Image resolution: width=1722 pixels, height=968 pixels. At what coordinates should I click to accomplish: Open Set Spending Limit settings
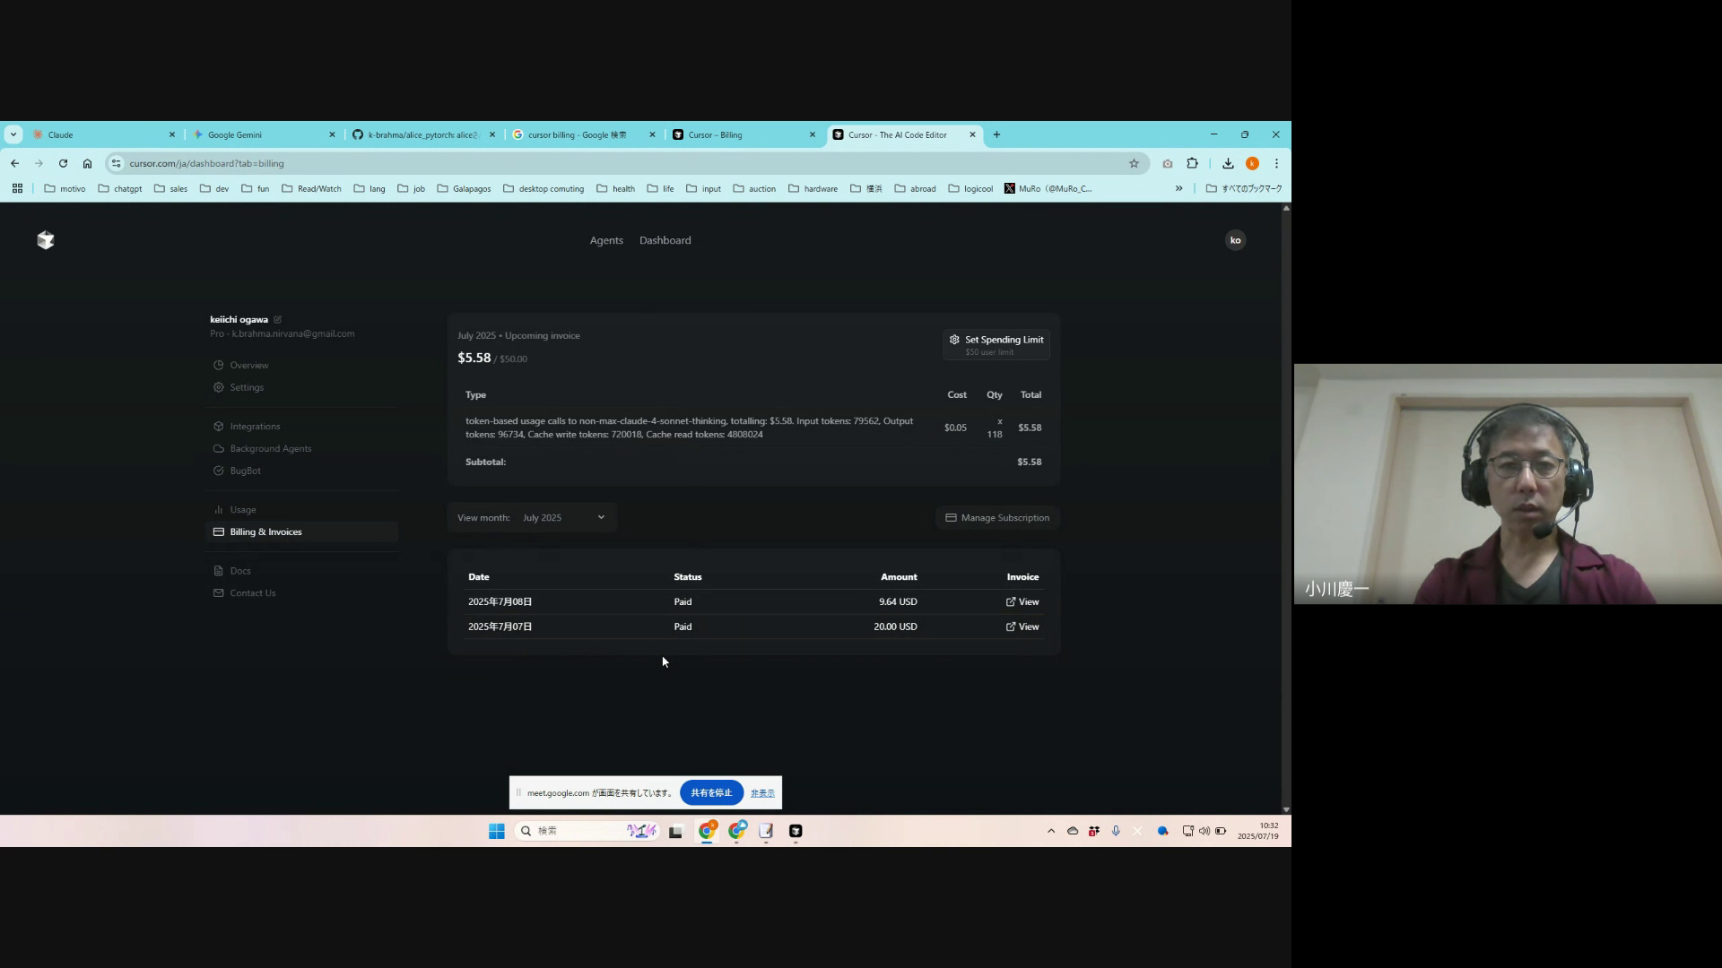point(996,344)
